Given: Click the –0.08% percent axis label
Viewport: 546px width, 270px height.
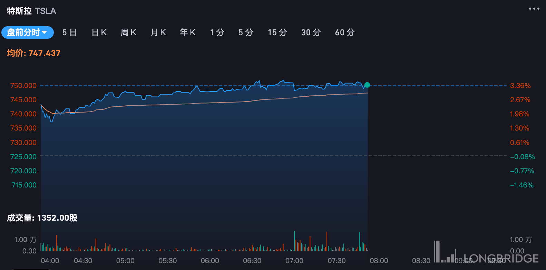Looking at the screenshot, I should coord(523,157).
